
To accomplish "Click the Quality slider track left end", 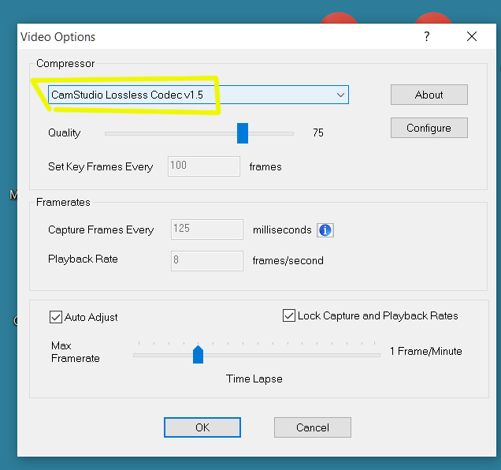I will [108, 133].
